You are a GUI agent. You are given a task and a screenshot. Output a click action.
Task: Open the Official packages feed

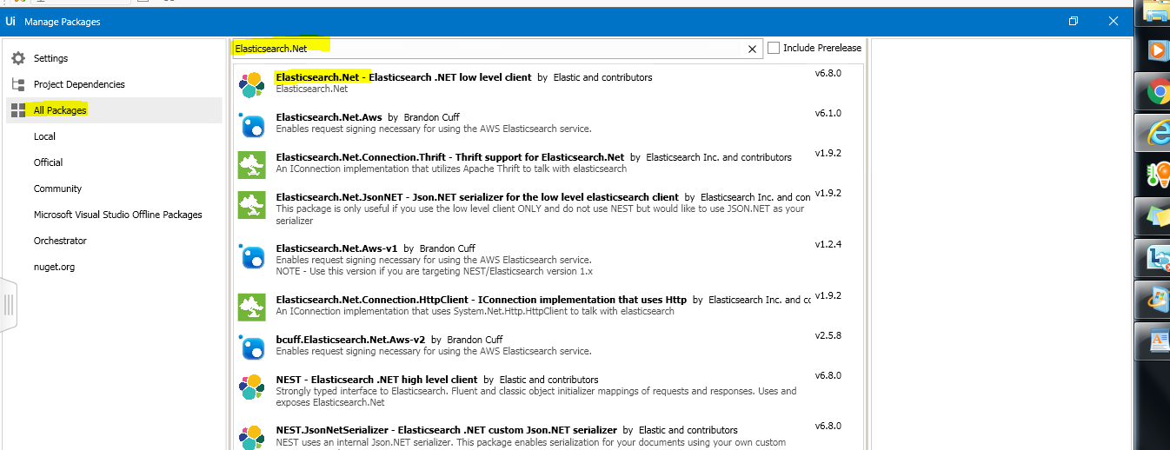point(49,162)
